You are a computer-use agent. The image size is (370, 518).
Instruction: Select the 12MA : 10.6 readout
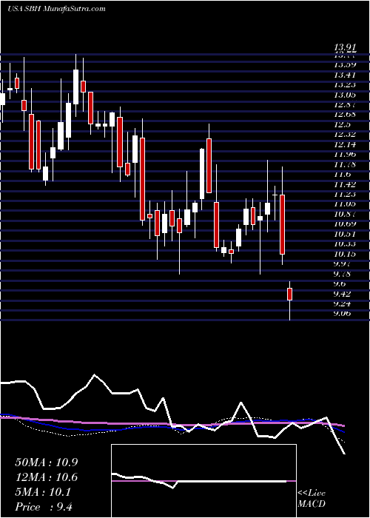coord(47,477)
